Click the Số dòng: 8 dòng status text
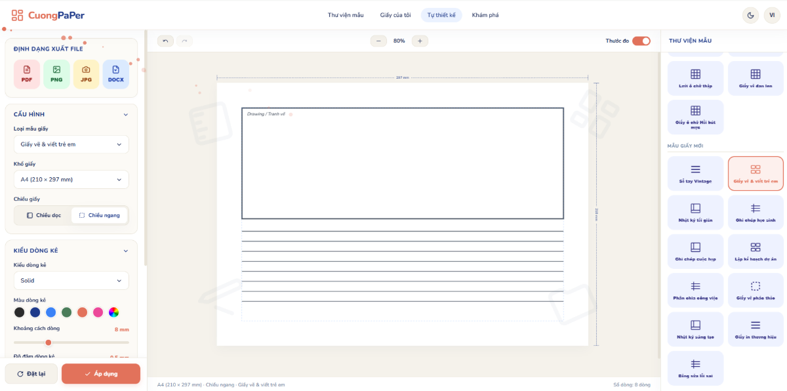The width and height of the screenshot is (787, 391). click(x=632, y=384)
